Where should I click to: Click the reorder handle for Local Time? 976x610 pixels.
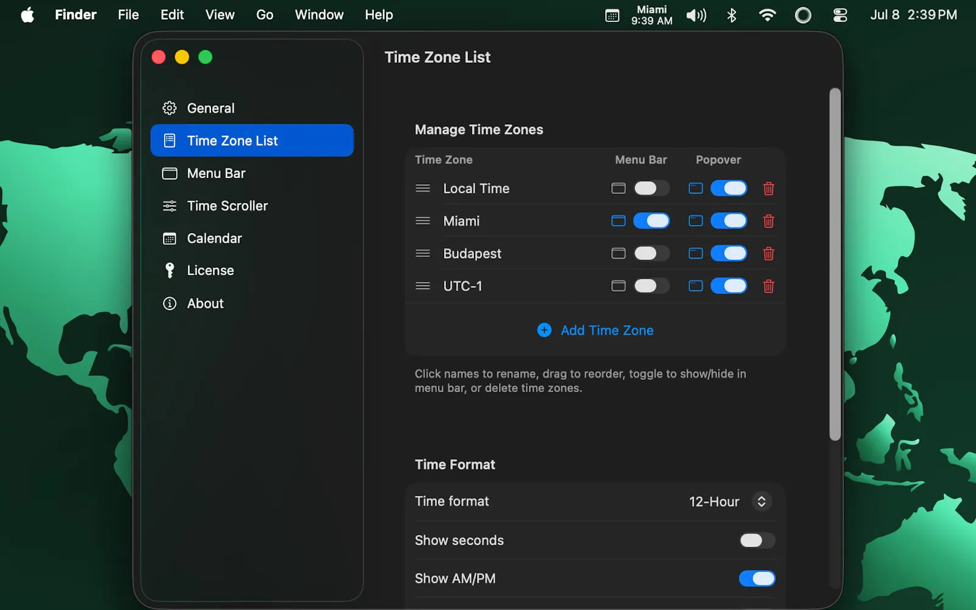click(x=423, y=188)
